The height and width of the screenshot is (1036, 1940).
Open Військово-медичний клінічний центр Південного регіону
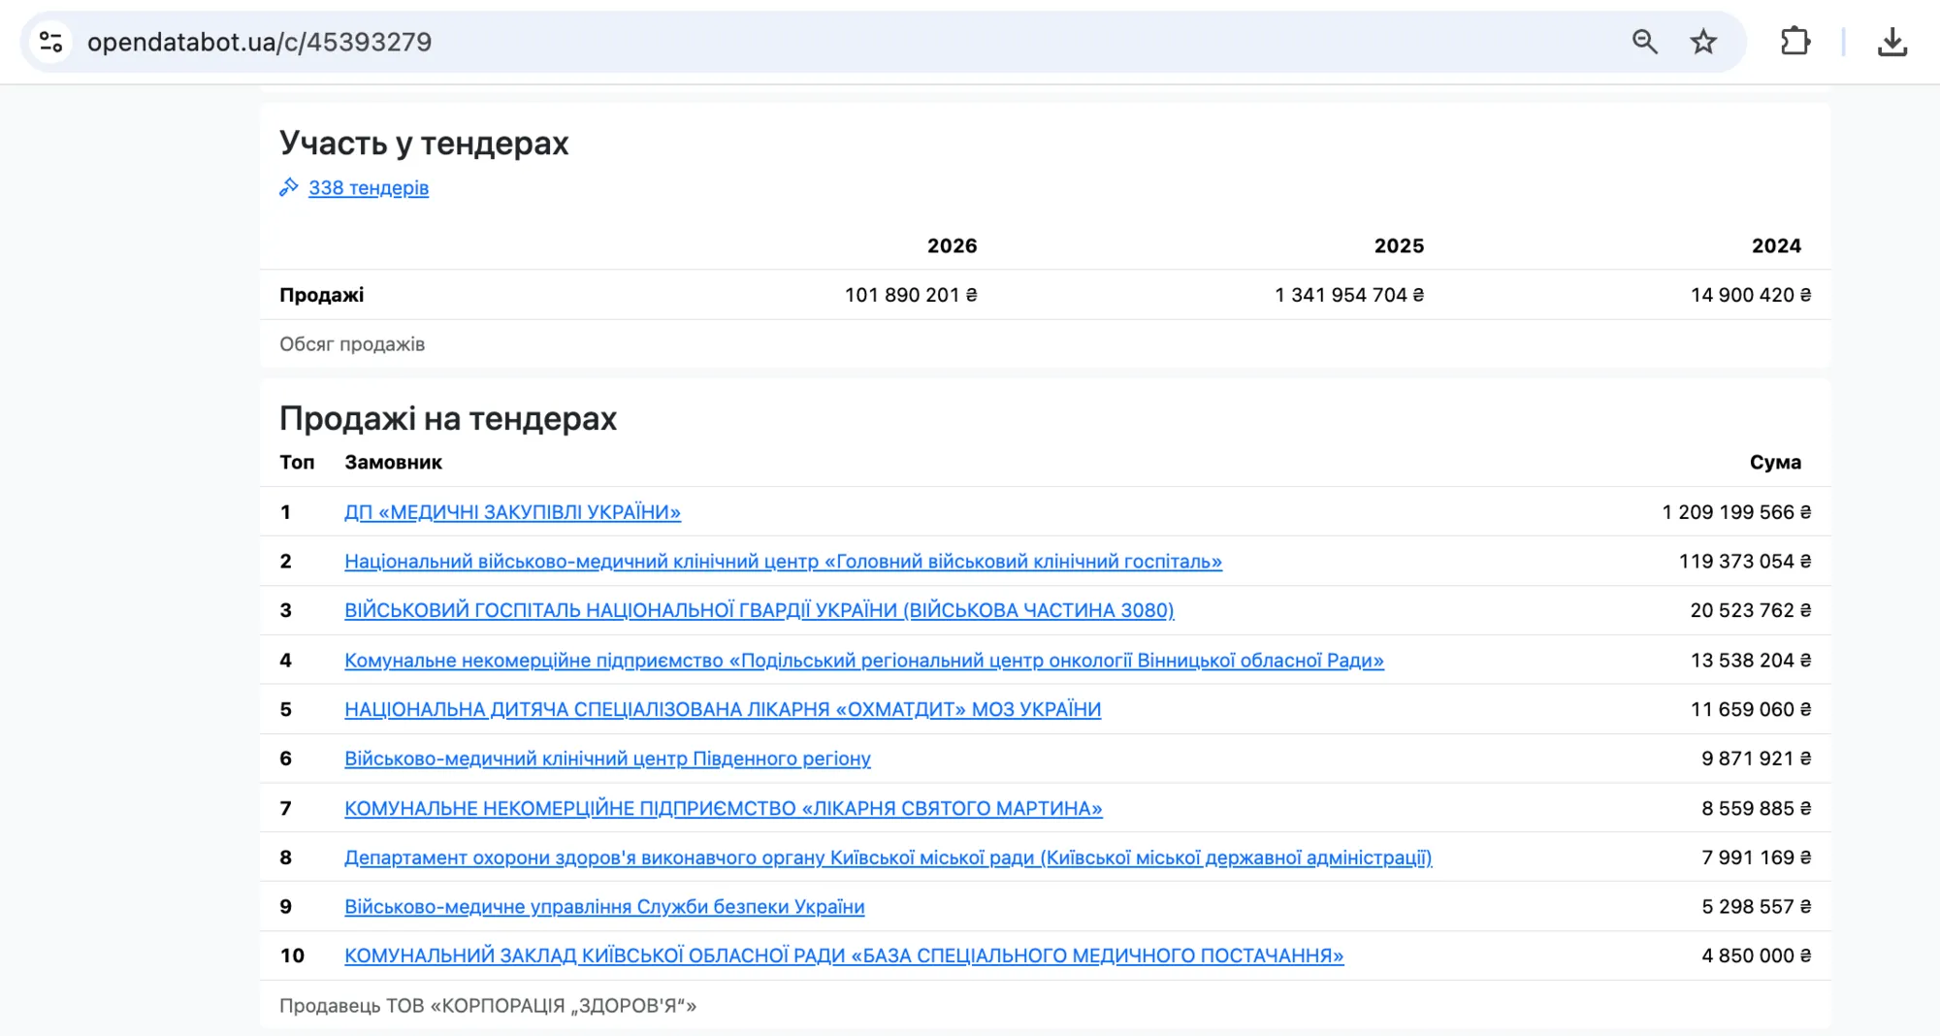click(x=607, y=759)
